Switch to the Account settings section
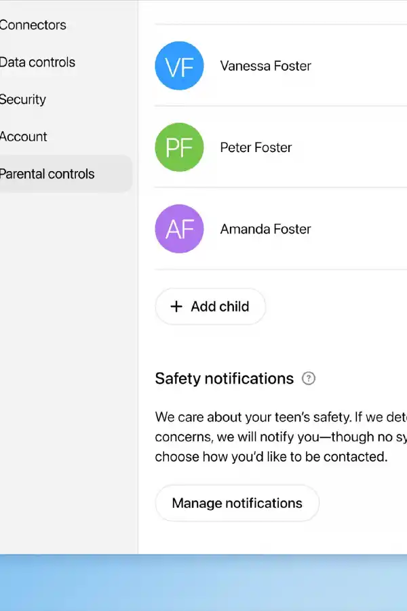This screenshot has height=611, width=407. pyautogui.click(x=24, y=136)
